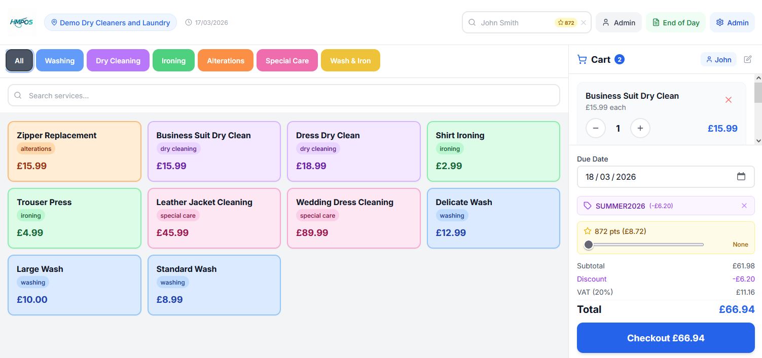Click the edit cart icon next to John

click(748, 60)
